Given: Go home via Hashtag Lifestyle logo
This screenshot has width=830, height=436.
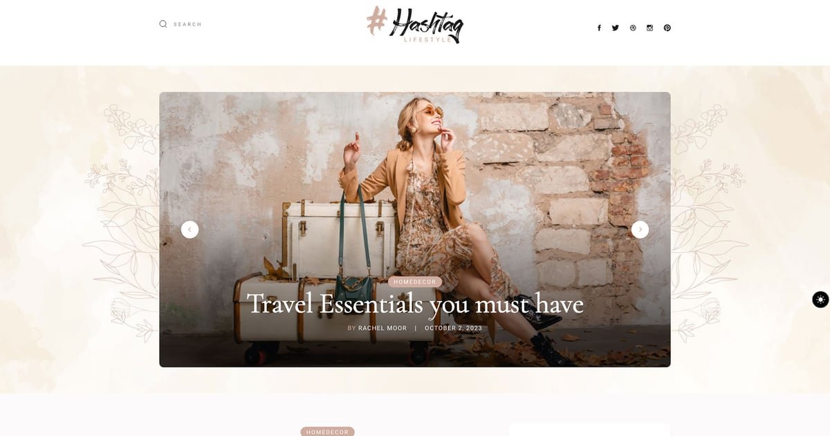Looking at the screenshot, I should [x=415, y=25].
